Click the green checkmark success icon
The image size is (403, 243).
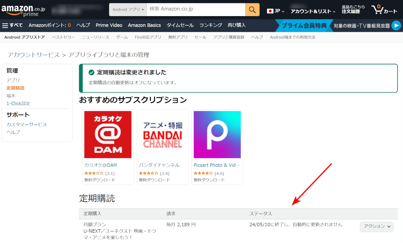tap(91, 72)
